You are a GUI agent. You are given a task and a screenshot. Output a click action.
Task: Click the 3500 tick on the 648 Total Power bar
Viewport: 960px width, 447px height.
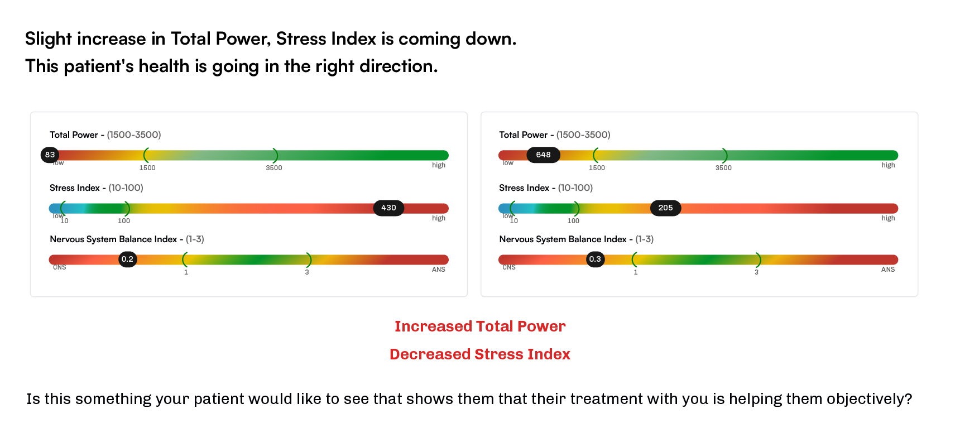click(723, 167)
